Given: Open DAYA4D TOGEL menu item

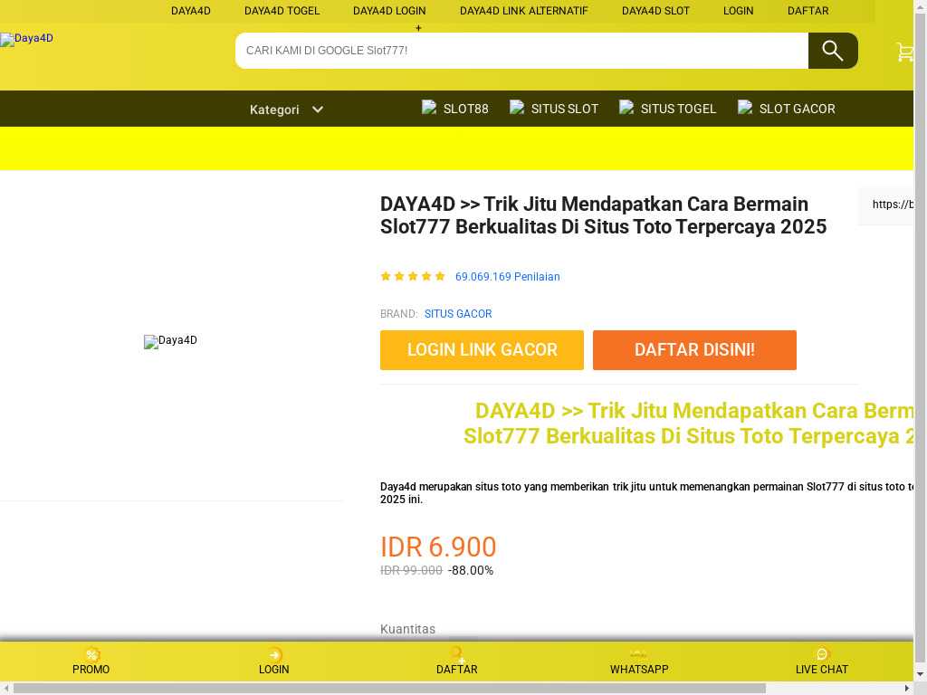Looking at the screenshot, I should (x=282, y=11).
